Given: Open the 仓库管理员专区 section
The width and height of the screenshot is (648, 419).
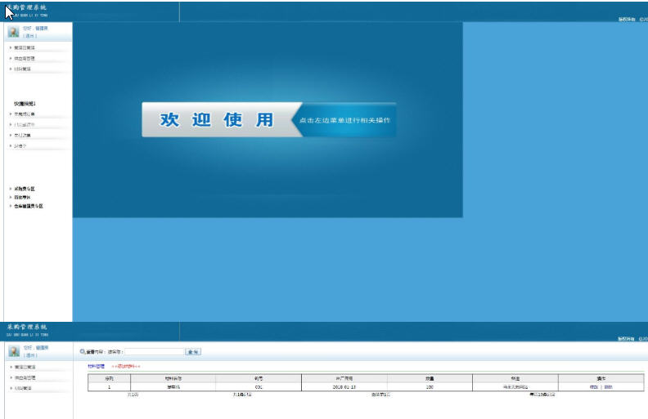Looking at the screenshot, I should click(29, 206).
